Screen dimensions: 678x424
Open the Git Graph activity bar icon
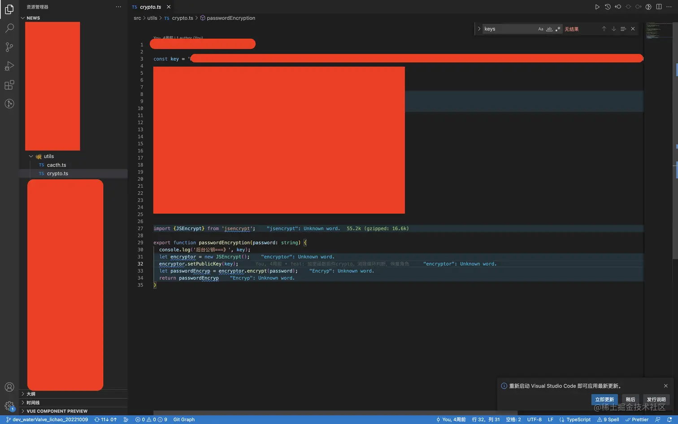pyautogui.click(x=9, y=104)
